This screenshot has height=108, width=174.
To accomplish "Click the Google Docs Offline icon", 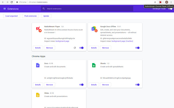I will 94,29.
